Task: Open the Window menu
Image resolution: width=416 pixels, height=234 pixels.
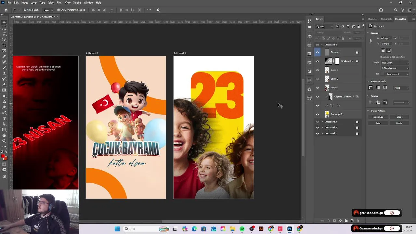Action: pos(88,3)
